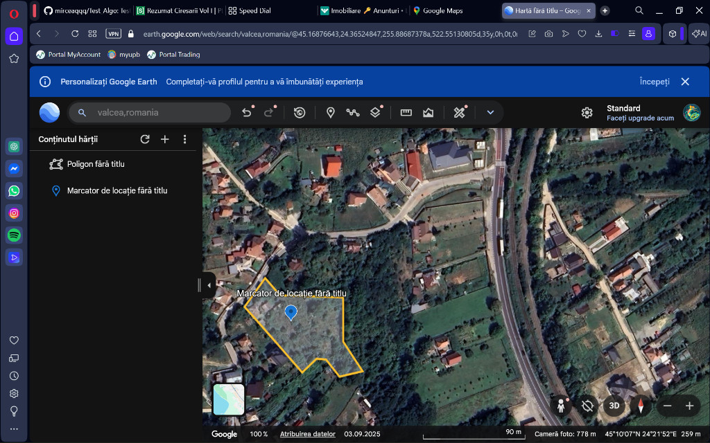Open Google Earth settings gear
Screen dimensions: 710x443
pyautogui.click(x=587, y=113)
